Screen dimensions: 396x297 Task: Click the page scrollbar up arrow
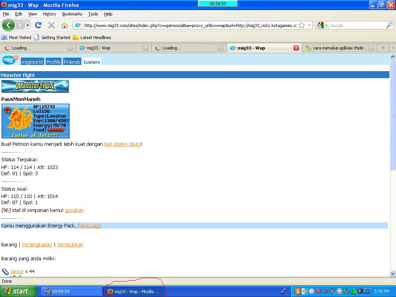(393, 56)
